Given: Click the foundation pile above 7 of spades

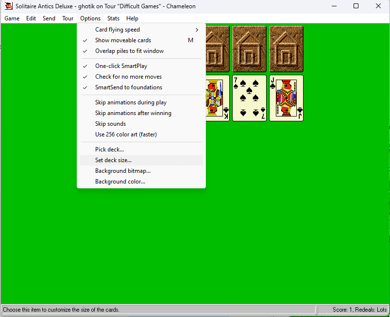Looking at the screenshot, I should pos(249,49).
